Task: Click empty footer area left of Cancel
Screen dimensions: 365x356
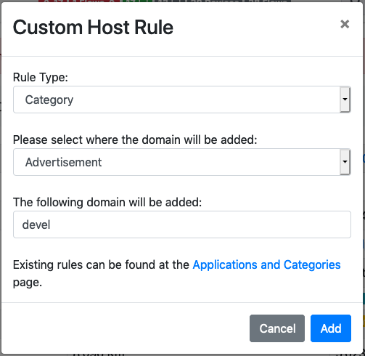Action: [x=126, y=328]
